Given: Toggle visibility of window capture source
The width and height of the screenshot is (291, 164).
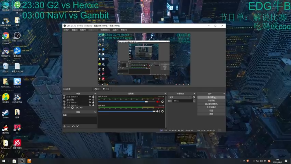Looking at the screenshot, I should tap(90, 99).
